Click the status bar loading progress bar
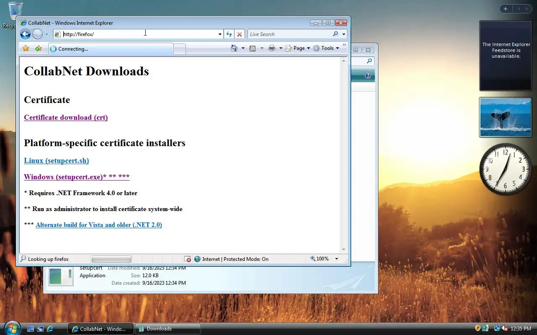 [112, 259]
